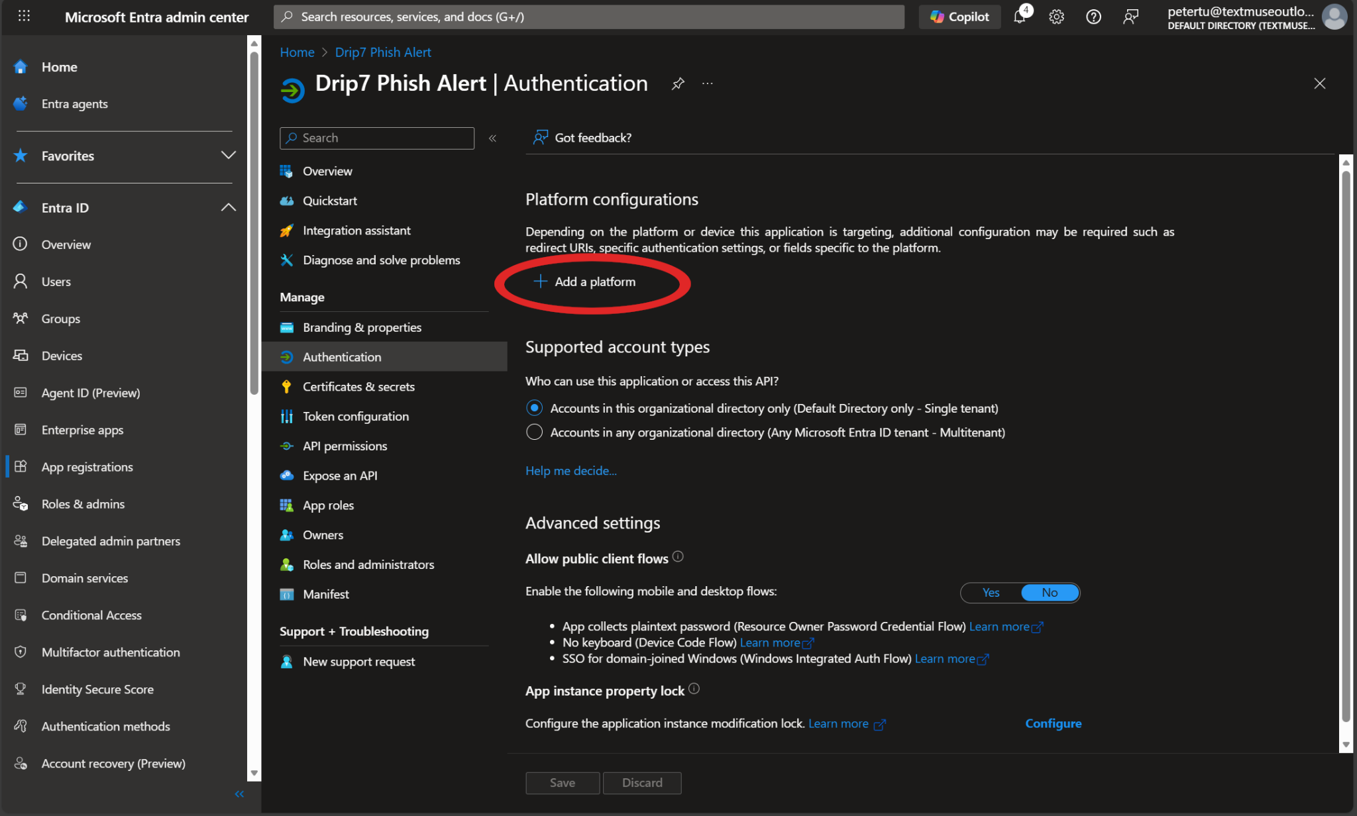Open the notifications bell
Screen dimensions: 1357x816
click(1020, 17)
